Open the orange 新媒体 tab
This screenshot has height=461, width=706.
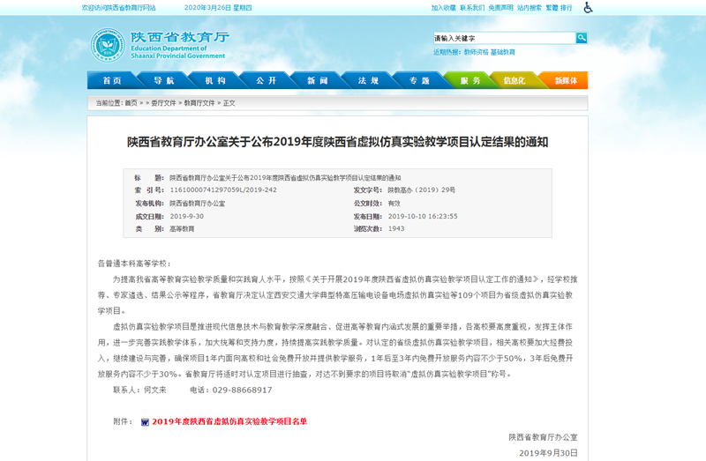click(x=566, y=81)
